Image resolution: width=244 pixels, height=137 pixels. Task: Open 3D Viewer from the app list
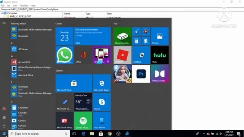tap(32, 49)
